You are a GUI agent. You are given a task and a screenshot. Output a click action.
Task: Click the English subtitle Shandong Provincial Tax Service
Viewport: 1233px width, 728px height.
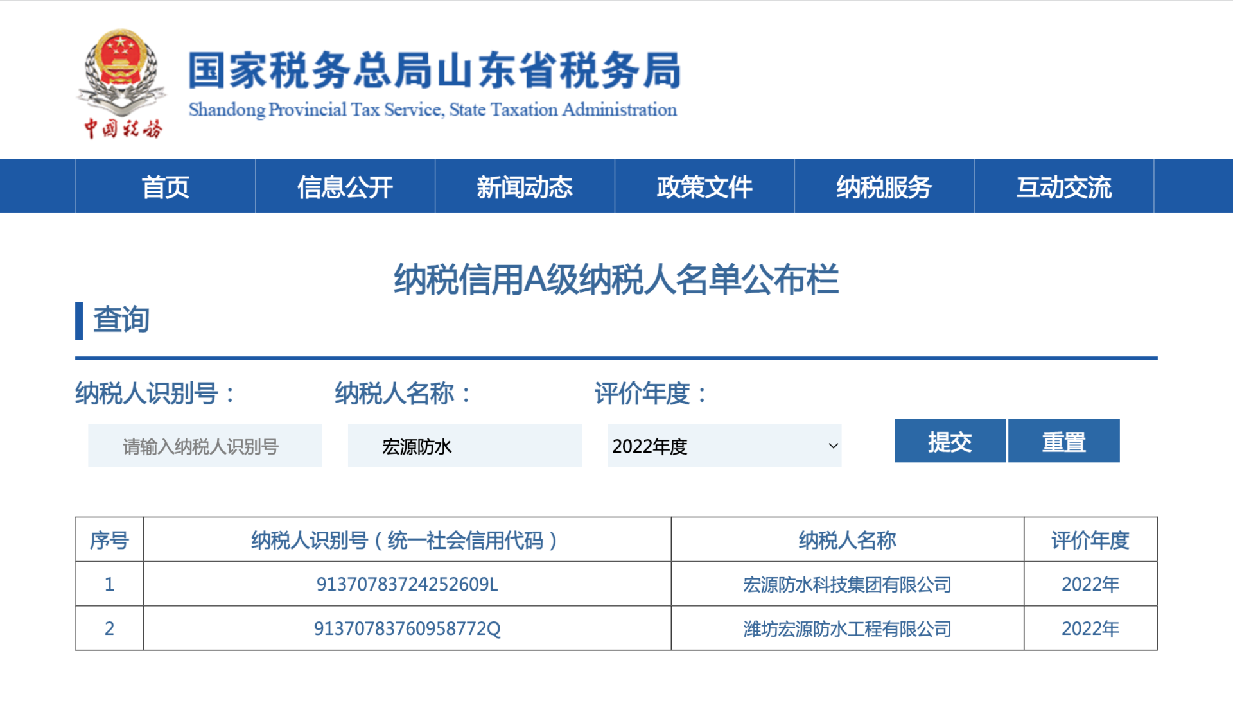pos(433,110)
